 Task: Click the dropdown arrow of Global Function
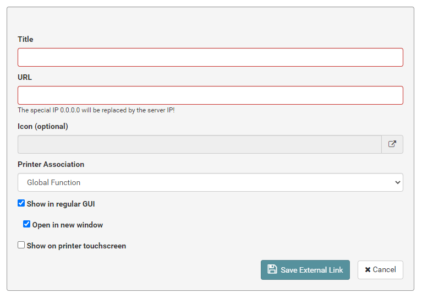coord(398,182)
